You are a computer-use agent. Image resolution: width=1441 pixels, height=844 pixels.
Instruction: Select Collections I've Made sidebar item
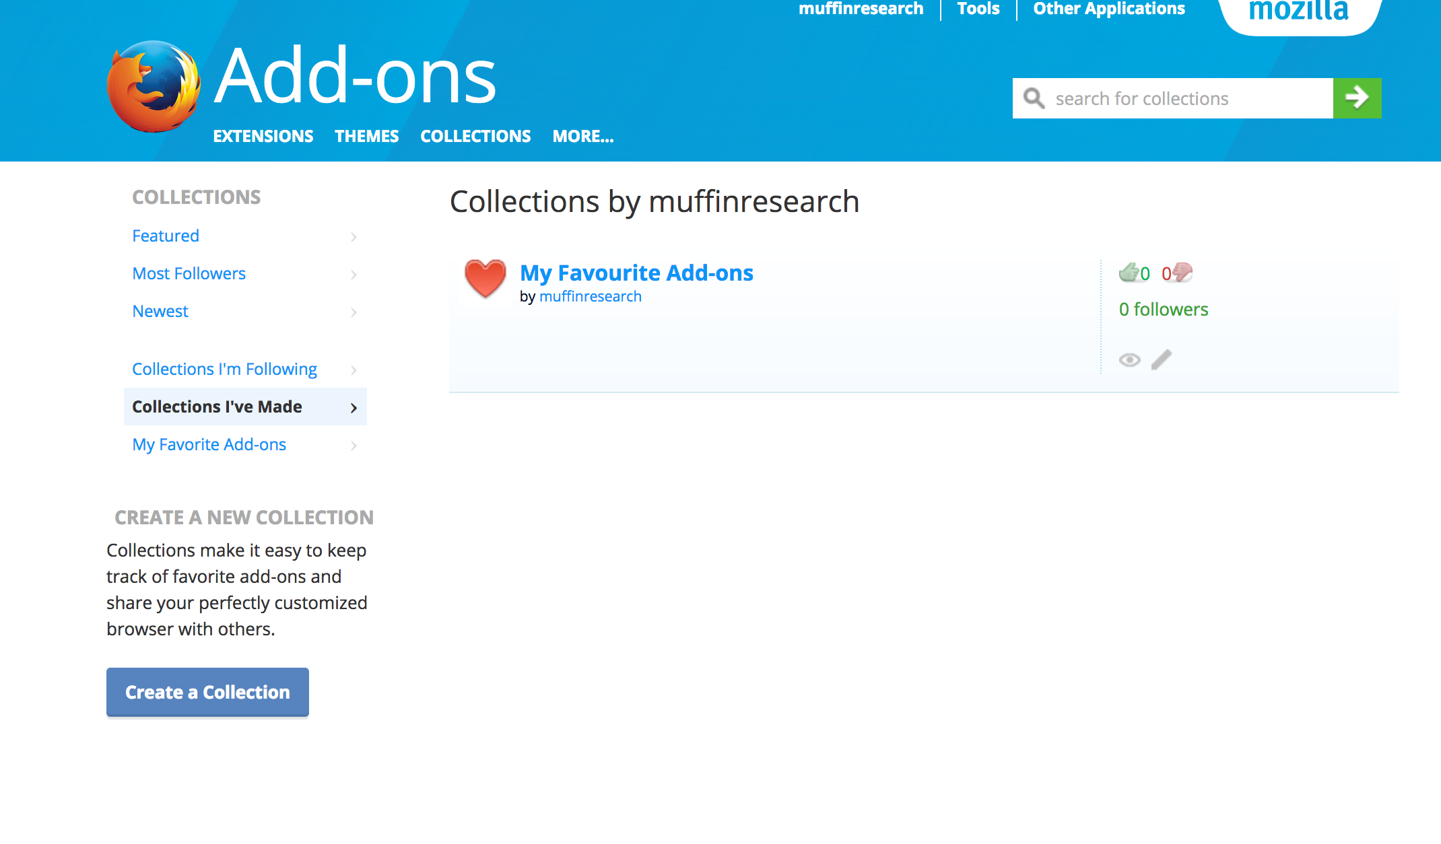tap(245, 407)
